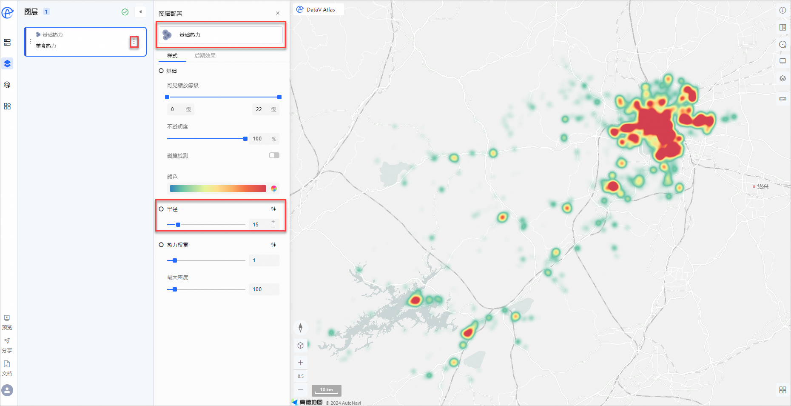
Task: Click the compass reset north icon
Action: (300, 328)
